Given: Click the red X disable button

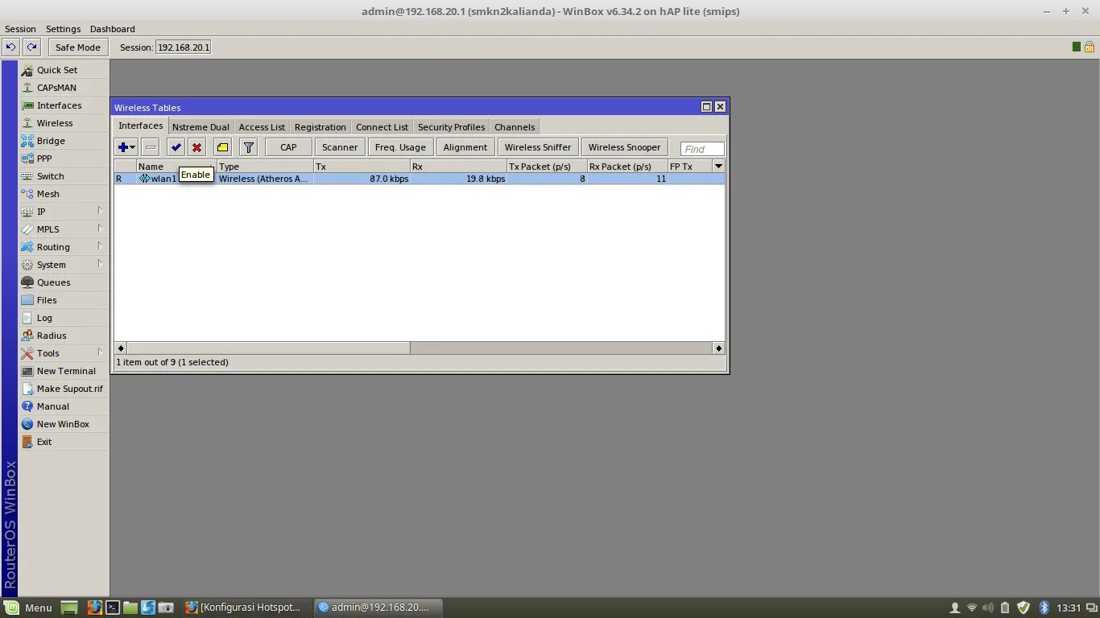Looking at the screenshot, I should click(196, 147).
